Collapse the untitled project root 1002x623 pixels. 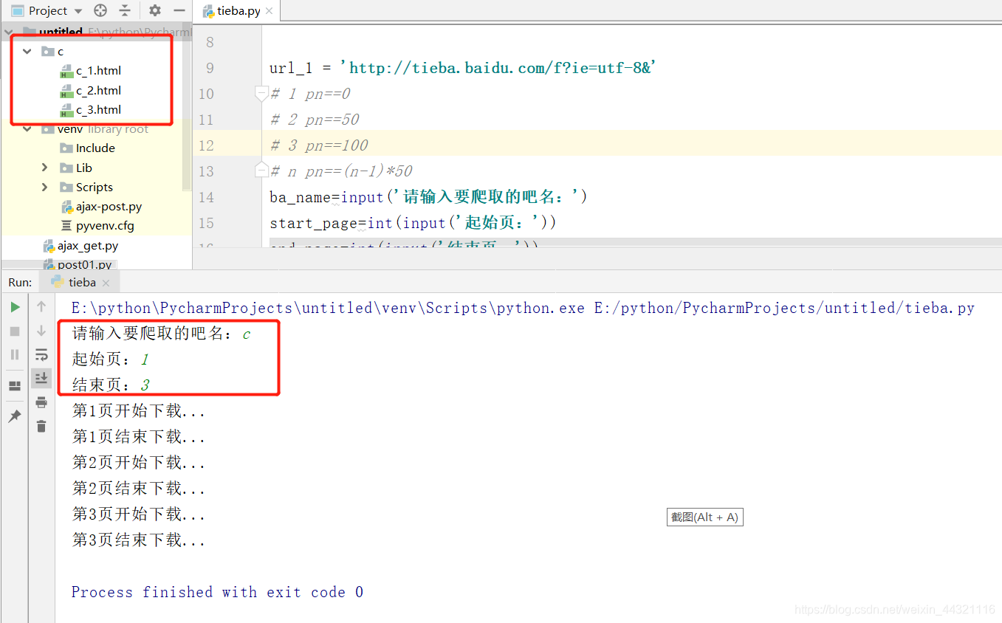(x=8, y=32)
